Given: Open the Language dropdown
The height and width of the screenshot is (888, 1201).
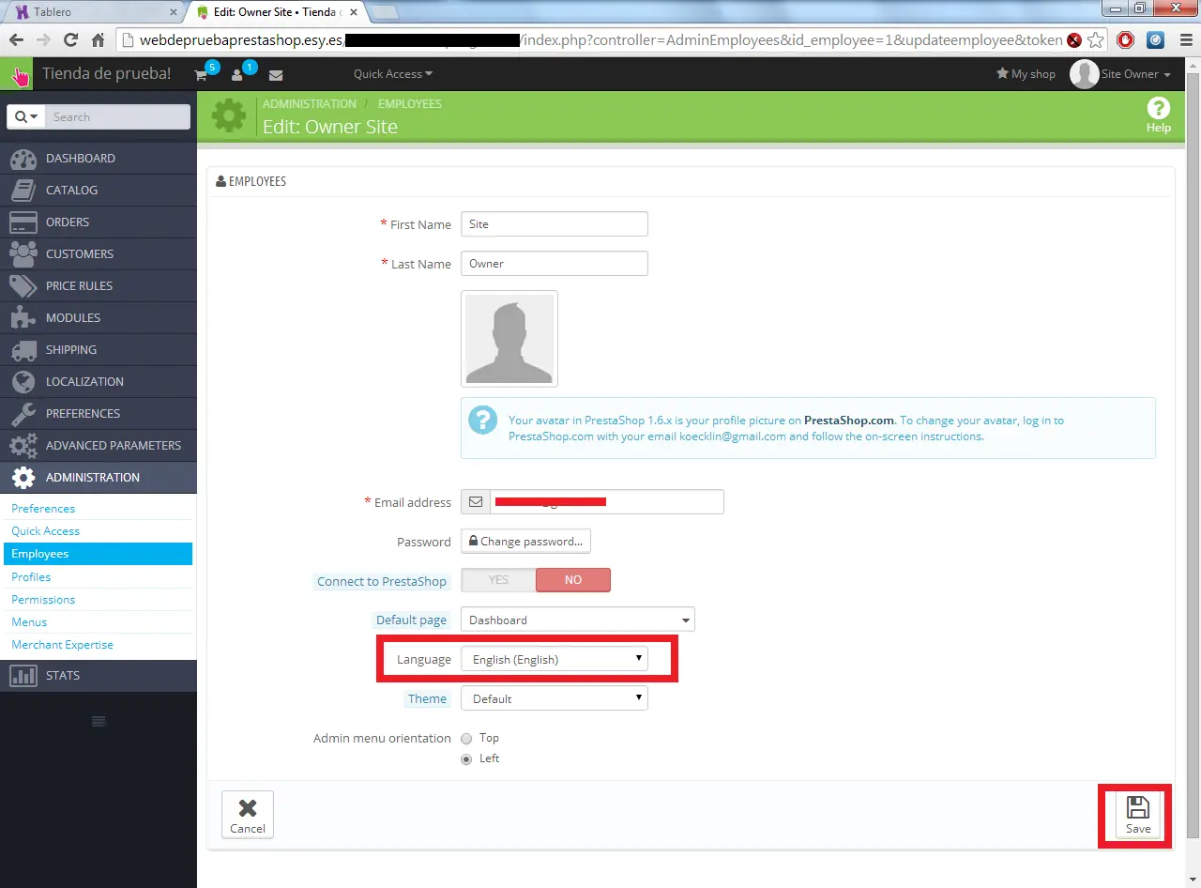Looking at the screenshot, I should pos(555,659).
